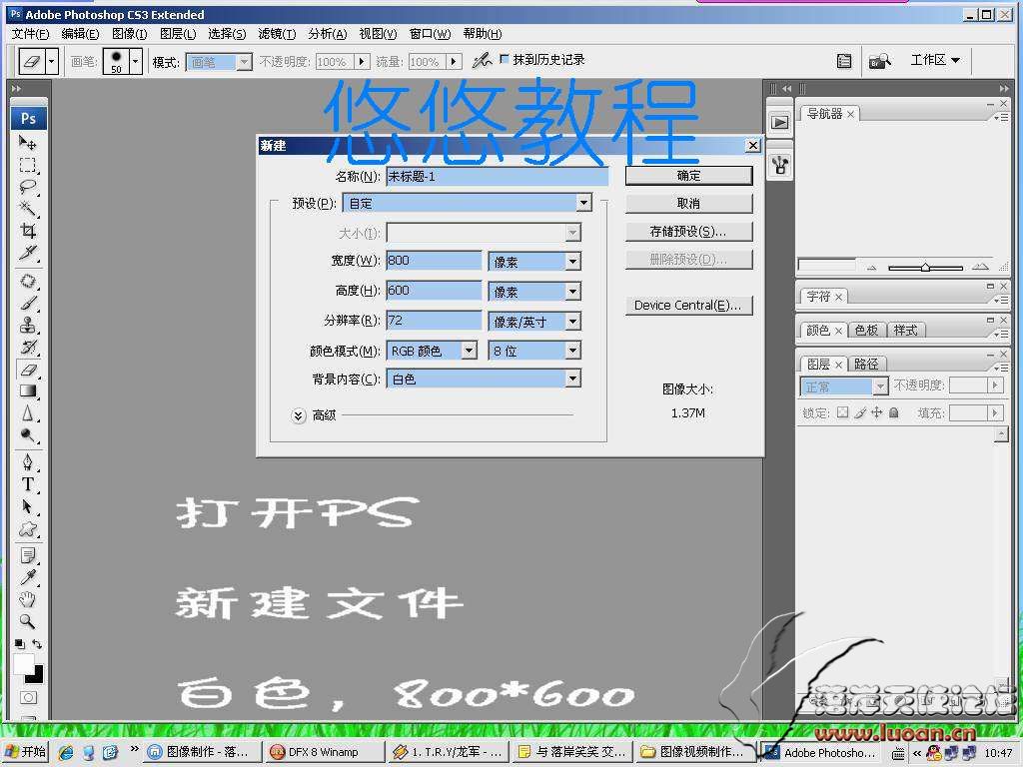The image size is (1023, 767).
Task: Select the Eraser tool in toolbox
Action: (27, 370)
